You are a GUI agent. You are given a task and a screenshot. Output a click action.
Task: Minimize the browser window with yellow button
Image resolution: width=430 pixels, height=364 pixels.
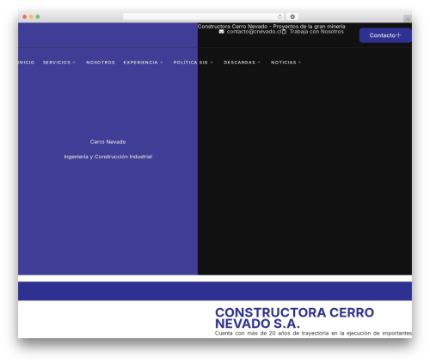click(x=31, y=16)
